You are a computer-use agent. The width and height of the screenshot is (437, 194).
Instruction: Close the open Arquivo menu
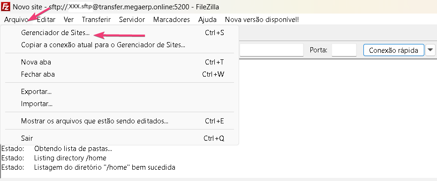click(16, 20)
